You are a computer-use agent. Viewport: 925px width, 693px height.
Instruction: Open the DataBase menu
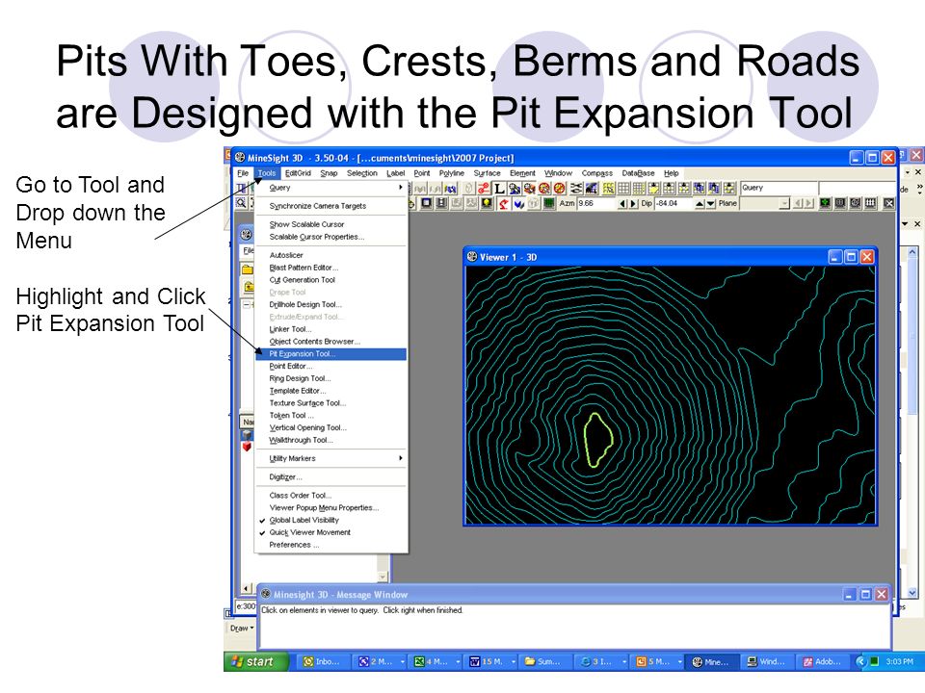[x=638, y=173]
